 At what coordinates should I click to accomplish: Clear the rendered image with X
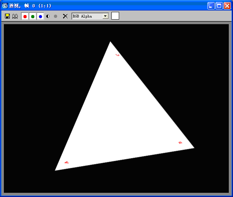[x=65, y=16]
